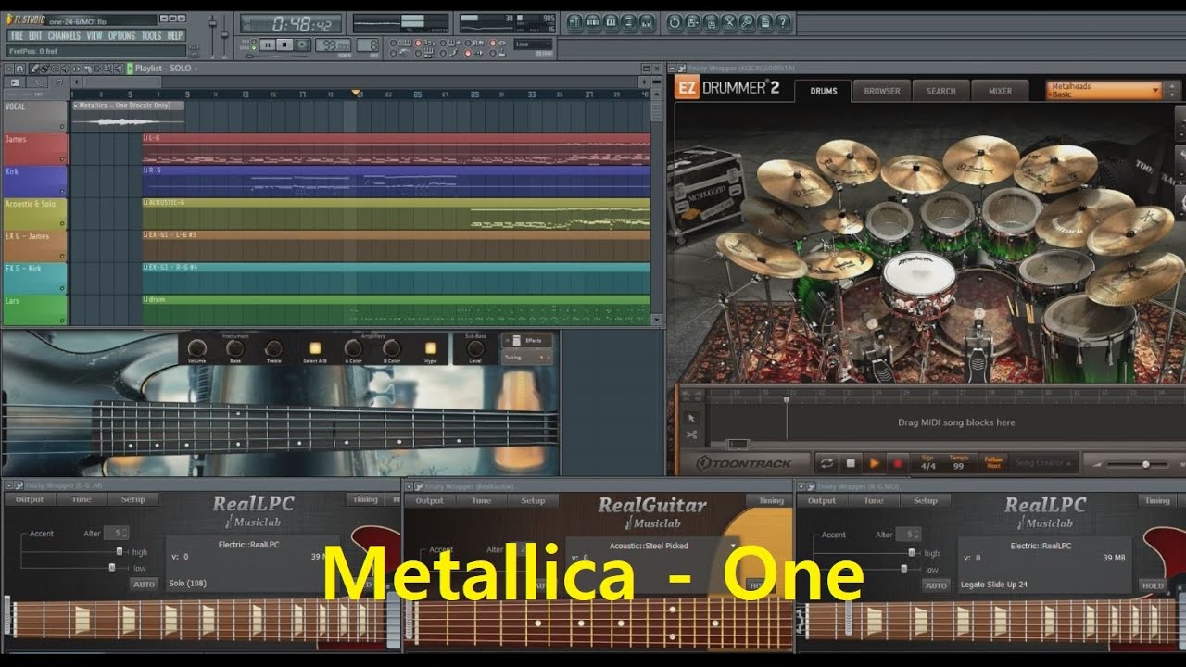Click the undo history toolbar icon
1186x667 pixels.
(675, 21)
